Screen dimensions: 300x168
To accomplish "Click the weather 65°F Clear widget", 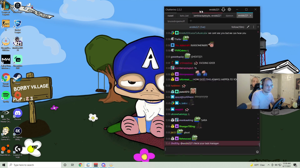I will coord(257,165).
